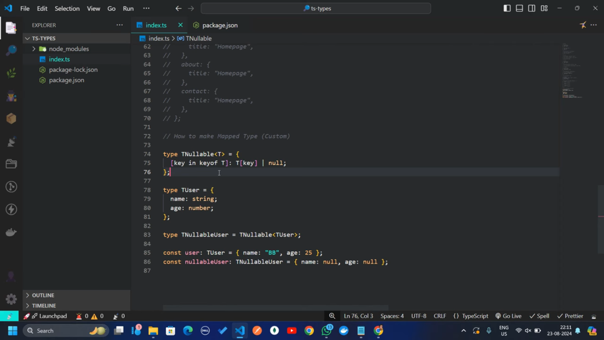Click the colorful star icon in editor toolbar
Screen dimensions: 604x340
click(583, 25)
